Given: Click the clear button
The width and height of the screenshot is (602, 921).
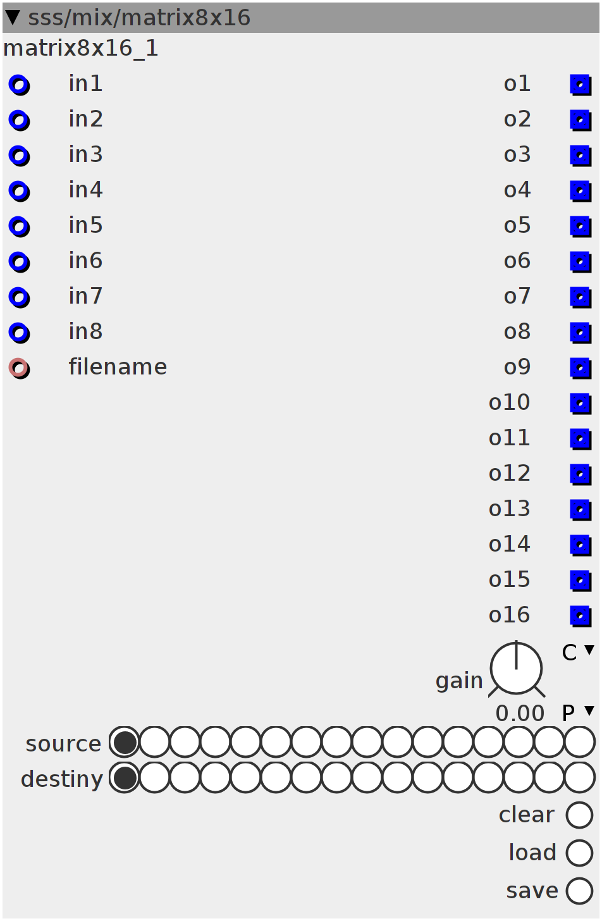Looking at the screenshot, I should coord(580,815).
